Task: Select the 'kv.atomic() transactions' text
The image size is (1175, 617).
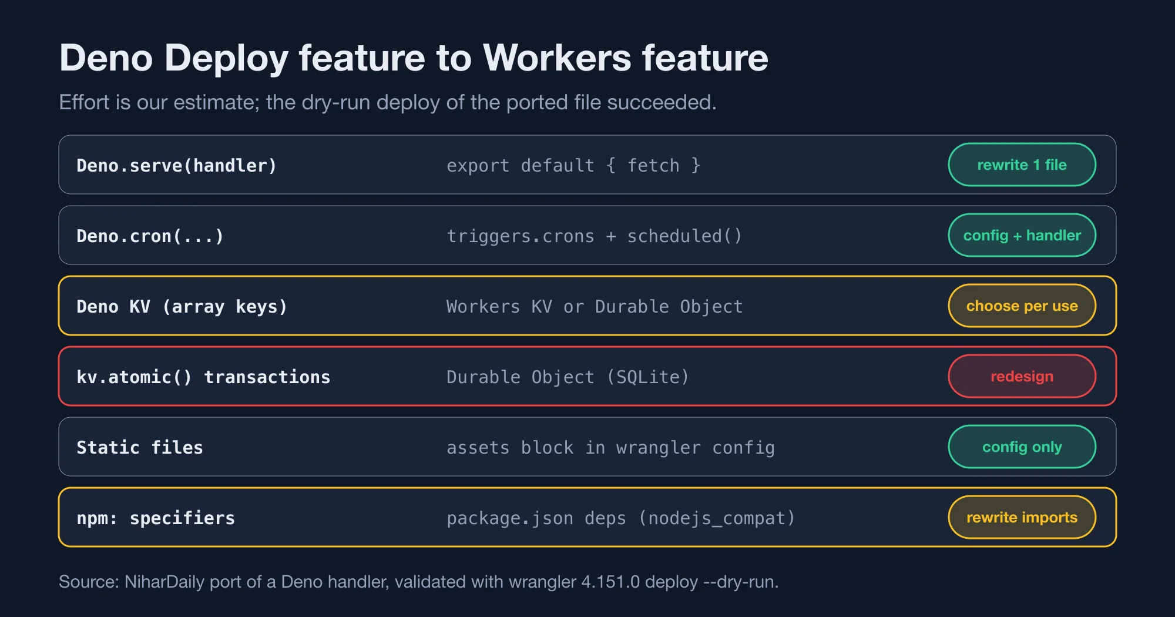Action: coord(203,377)
